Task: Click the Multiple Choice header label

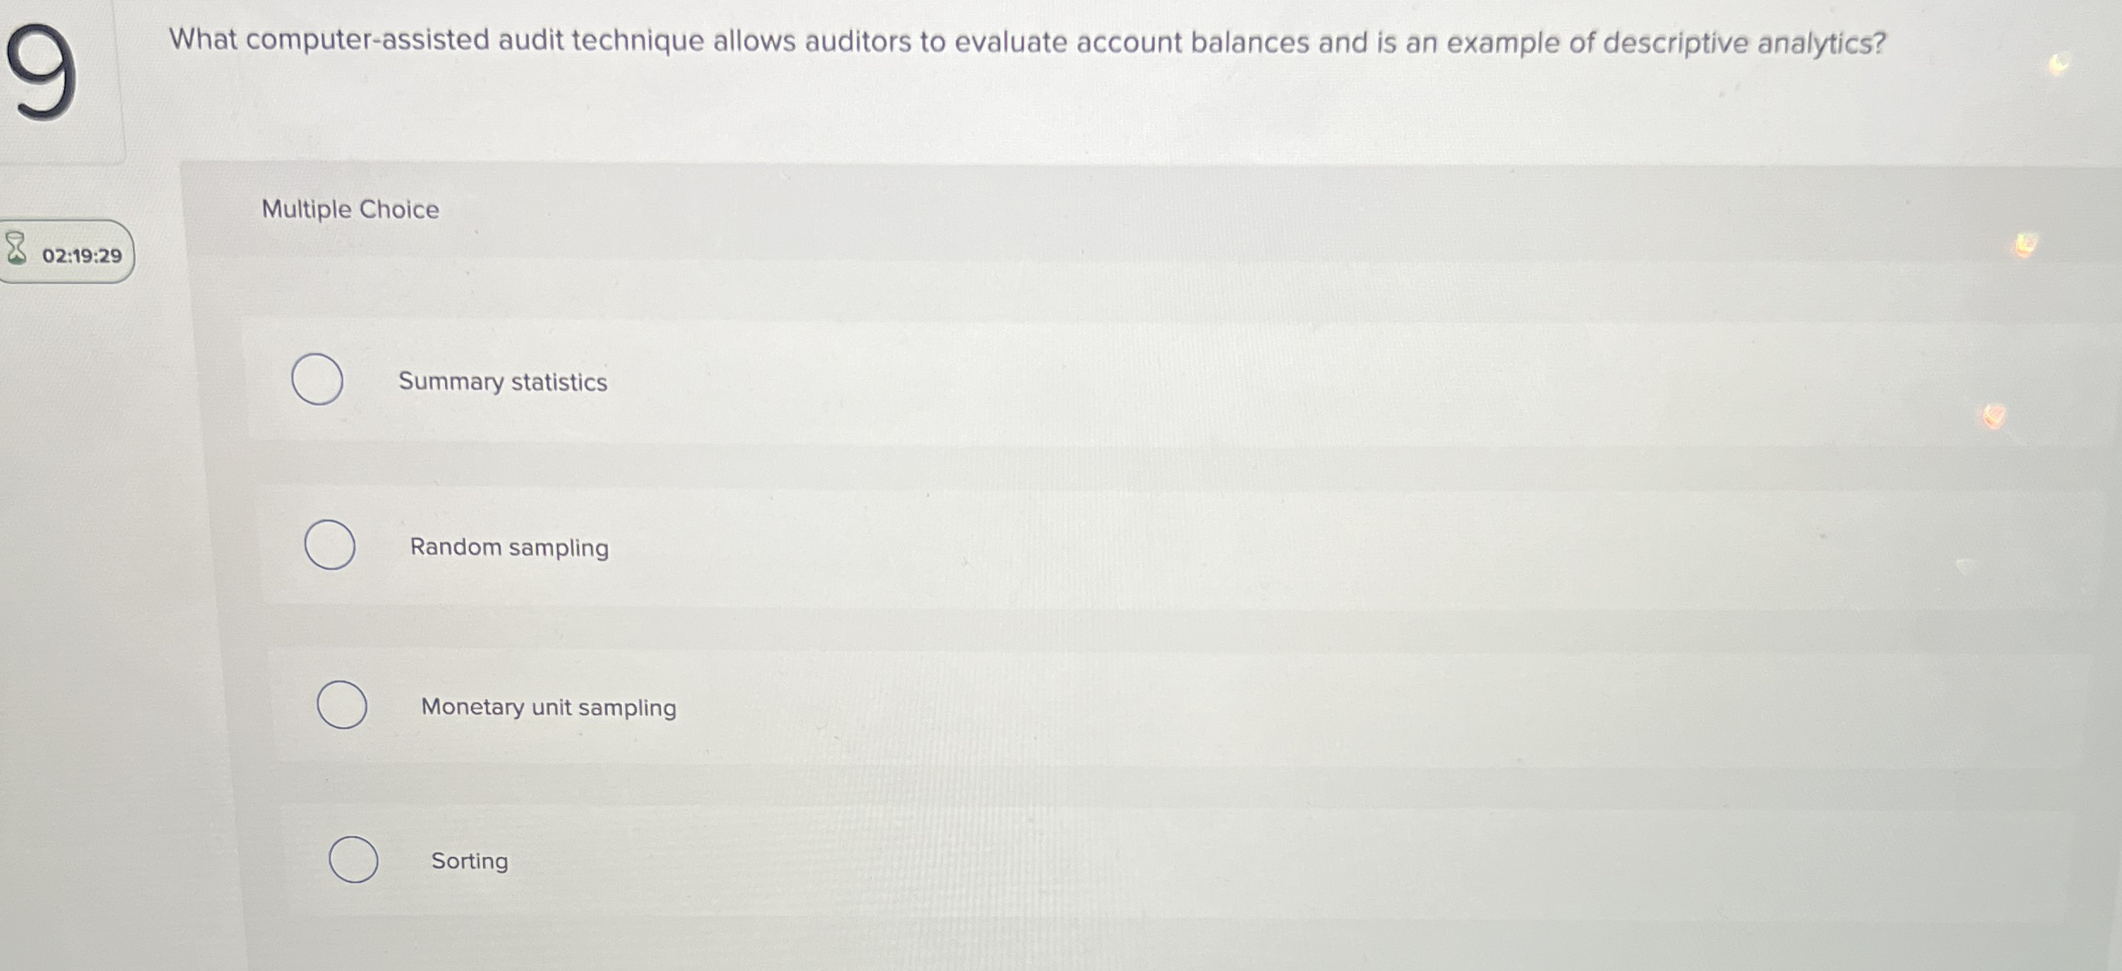Action: [x=350, y=209]
